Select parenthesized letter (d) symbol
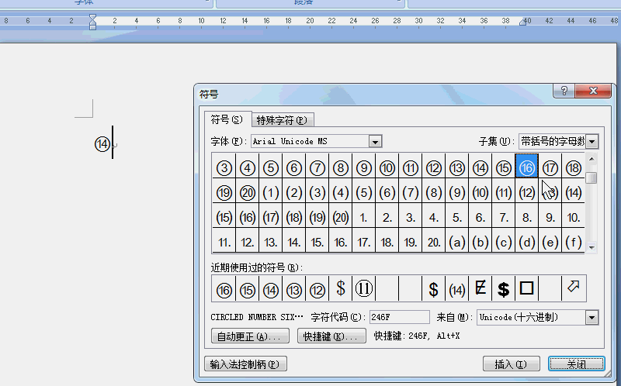This screenshot has height=386, width=621. point(527,242)
